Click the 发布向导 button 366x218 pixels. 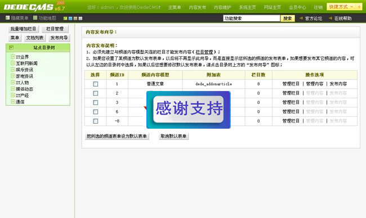coord(59,38)
